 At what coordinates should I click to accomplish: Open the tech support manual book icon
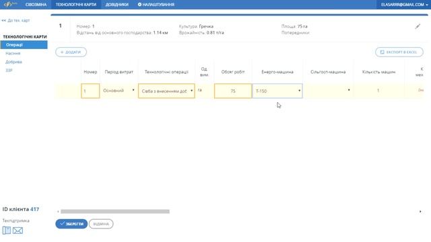pos(7,230)
